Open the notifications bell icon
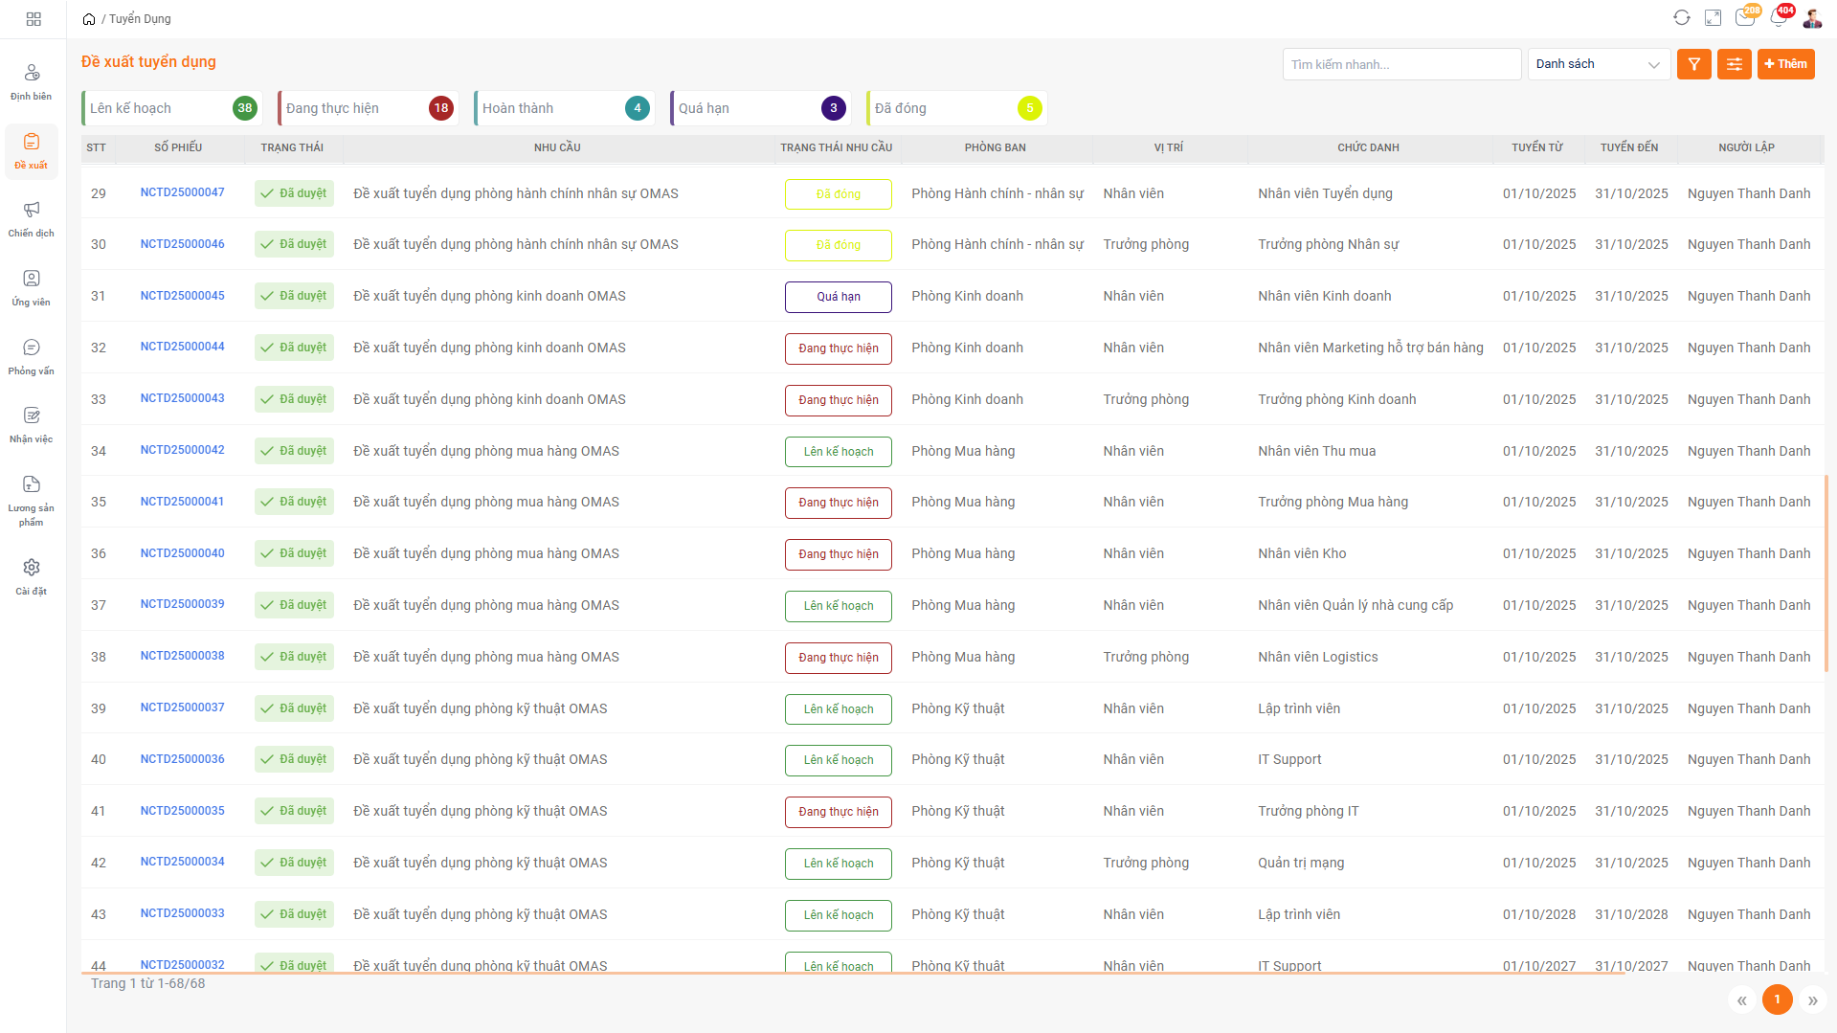The height and width of the screenshot is (1033, 1837). (x=1778, y=18)
